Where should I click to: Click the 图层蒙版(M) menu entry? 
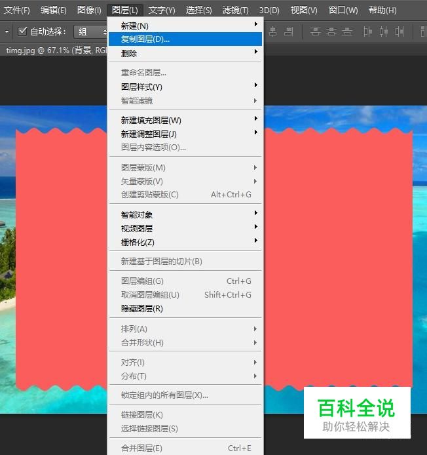coord(185,167)
